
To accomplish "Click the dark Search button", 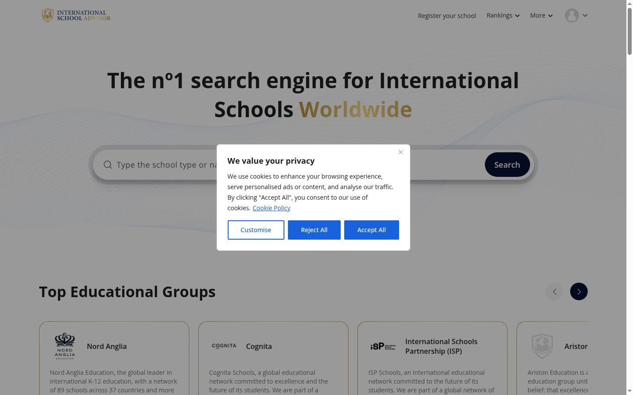I will (x=507, y=165).
